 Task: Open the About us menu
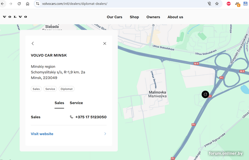click(x=175, y=17)
